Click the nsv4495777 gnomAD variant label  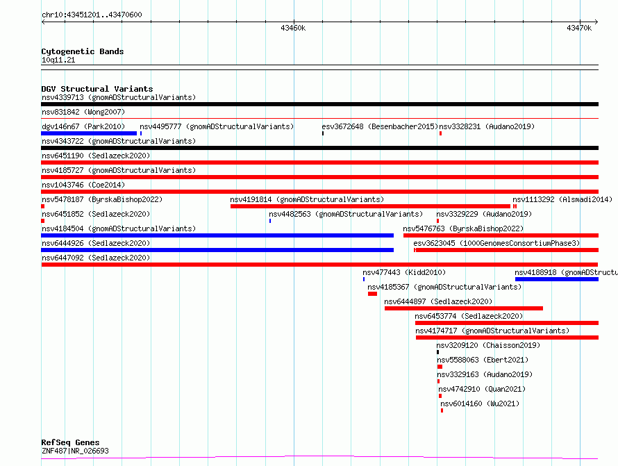217,126
